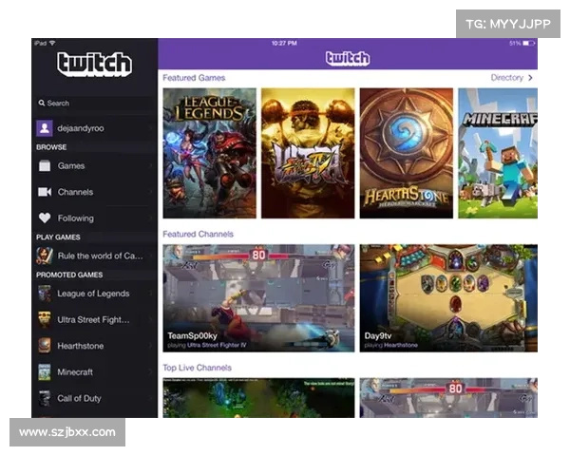This screenshot has width=570, height=456.
Task: Click the Rule the world game icon
Action: [x=45, y=256]
